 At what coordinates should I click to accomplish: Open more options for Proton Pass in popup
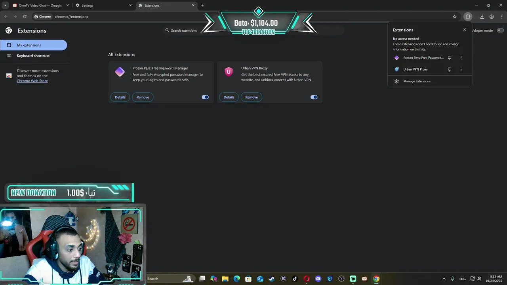(461, 58)
